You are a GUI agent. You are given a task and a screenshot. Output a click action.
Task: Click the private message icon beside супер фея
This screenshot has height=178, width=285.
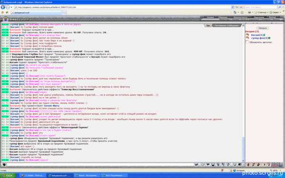click(x=247, y=37)
